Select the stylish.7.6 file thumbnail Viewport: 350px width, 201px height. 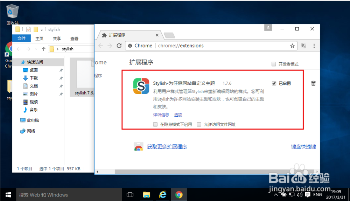(x=82, y=77)
